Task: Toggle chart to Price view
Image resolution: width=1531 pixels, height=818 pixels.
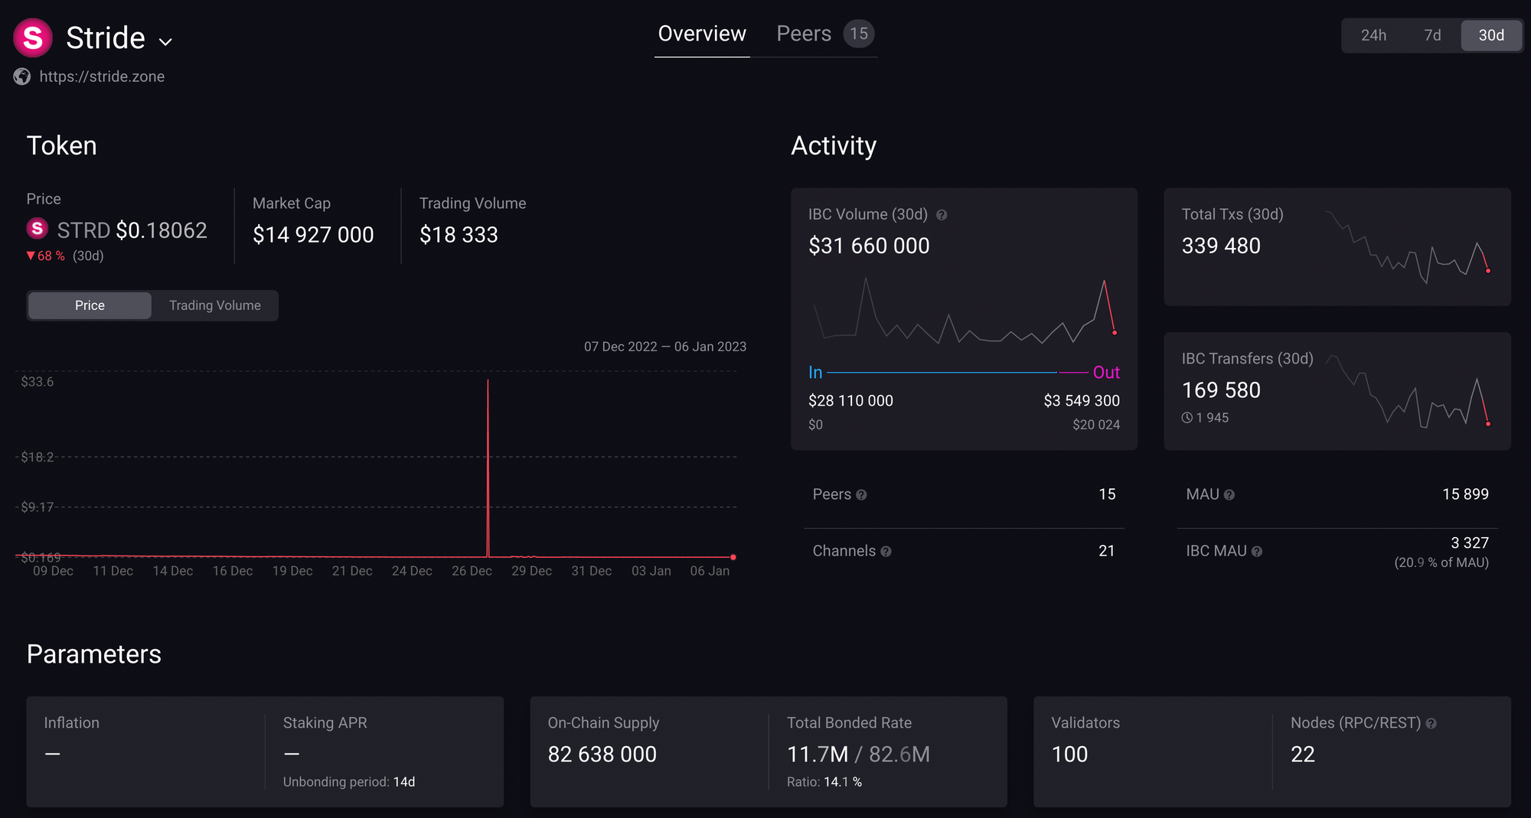Action: [90, 305]
